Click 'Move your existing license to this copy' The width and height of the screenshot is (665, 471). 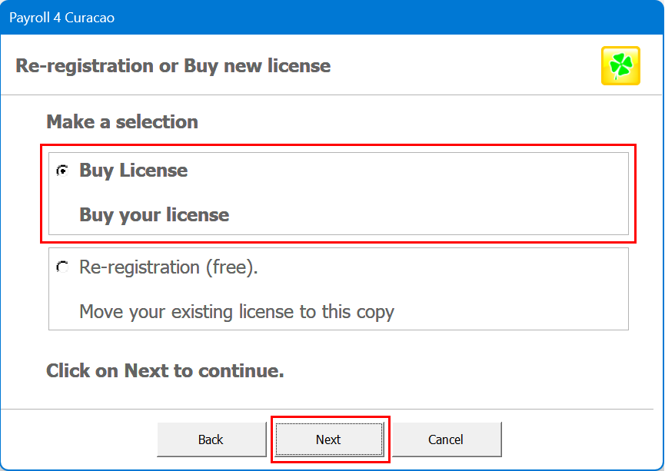click(236, 312)
